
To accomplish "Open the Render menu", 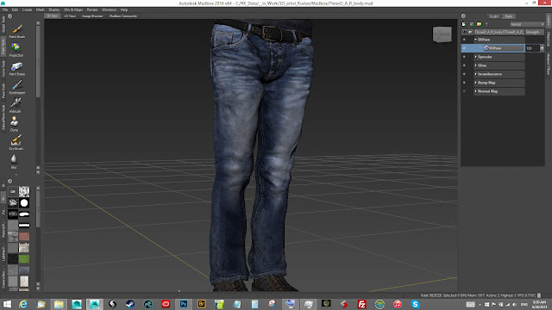I will click(92, 9).
